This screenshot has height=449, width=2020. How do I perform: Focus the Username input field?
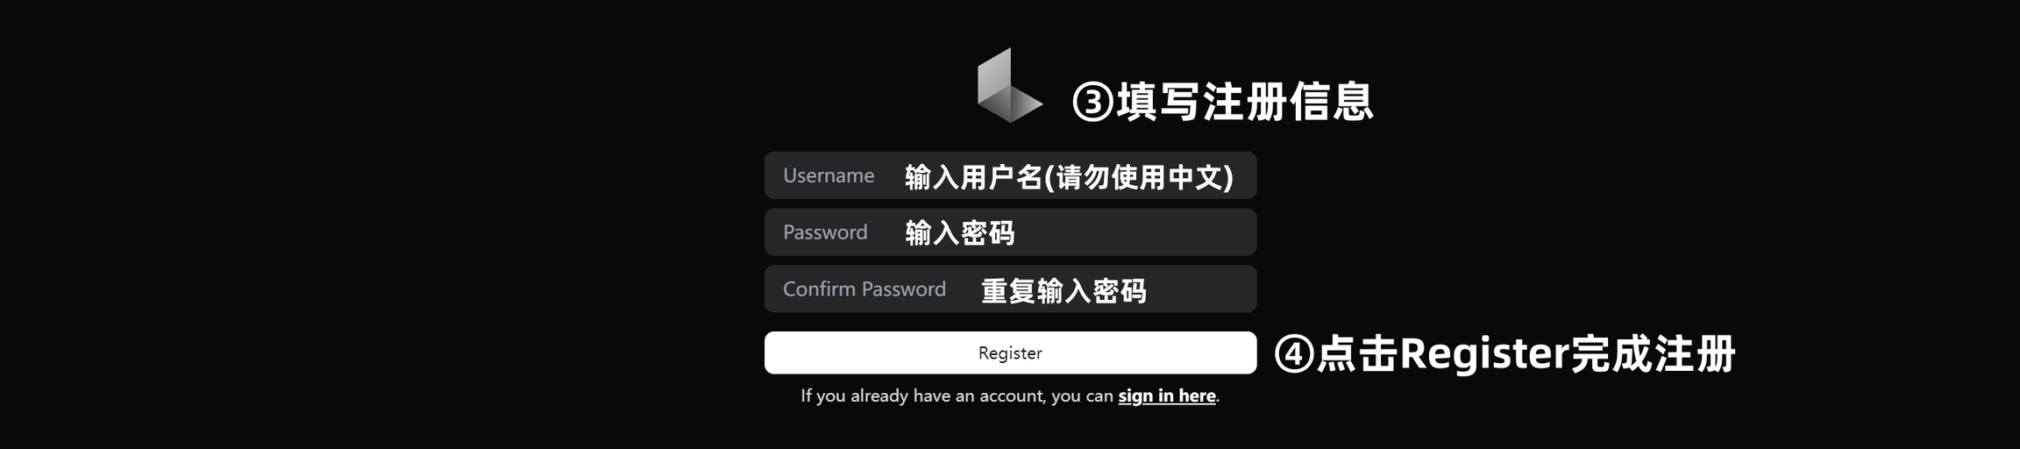(x=1010, y=175)
